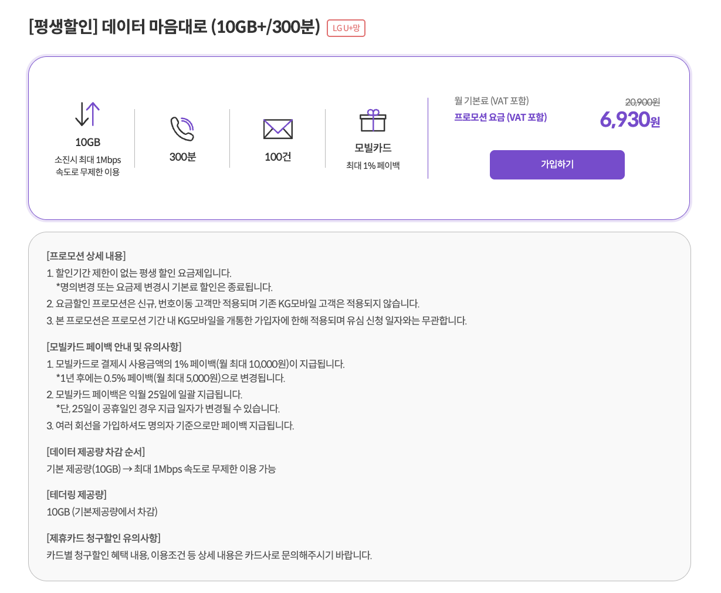Image resolution: width=721 pixels, height=593 pixels.
Task: Click the [모빌카드 페이백 안내 및 유의사항] heading
Action: [x=114, y=347]
